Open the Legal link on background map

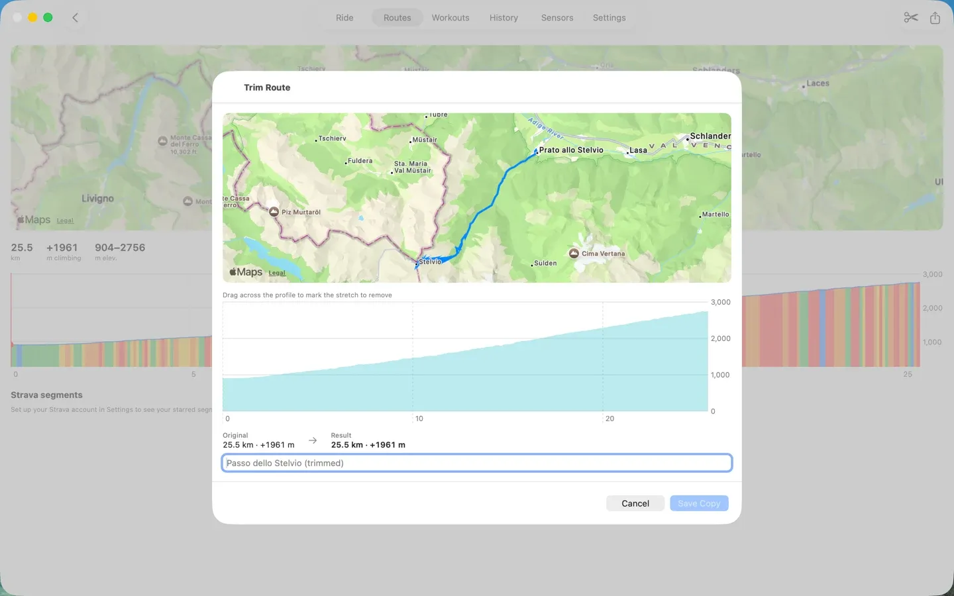[65, 221]
